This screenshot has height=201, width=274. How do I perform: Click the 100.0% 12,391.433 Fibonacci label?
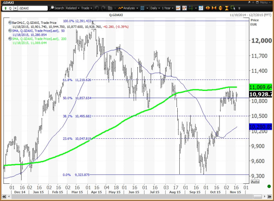pos(77,21)
